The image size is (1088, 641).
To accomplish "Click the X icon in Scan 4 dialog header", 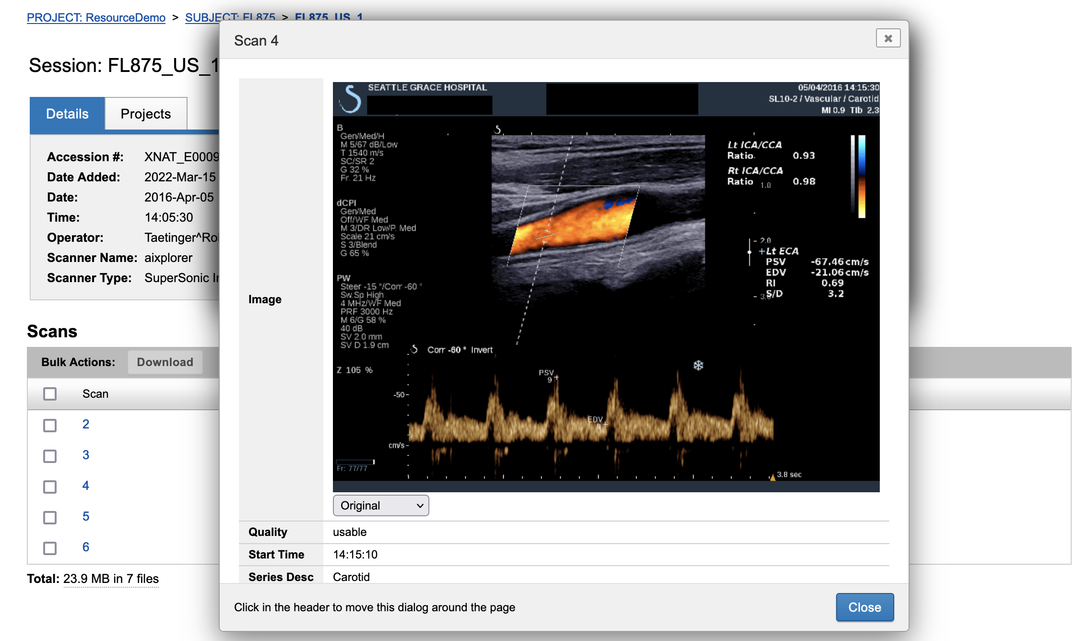I will pos(888,38).
